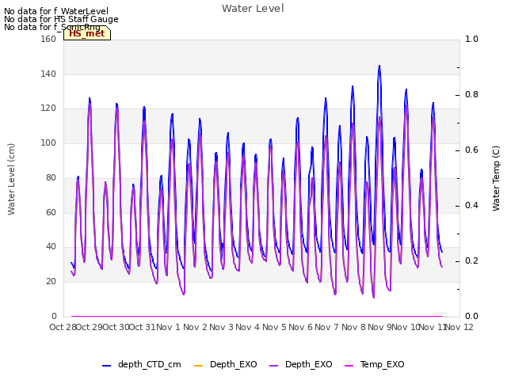Click the magenta Temp_EXO legend swatch
The width and height of the screenshot is (507, 380).
349,366
